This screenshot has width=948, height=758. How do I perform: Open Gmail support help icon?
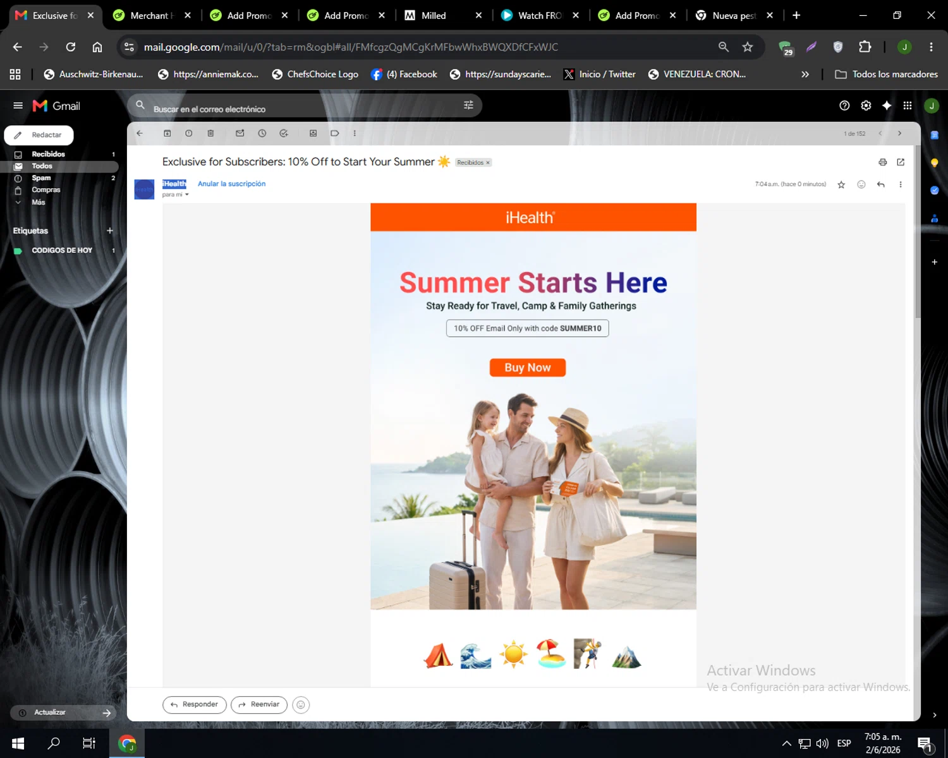[844, 105]
